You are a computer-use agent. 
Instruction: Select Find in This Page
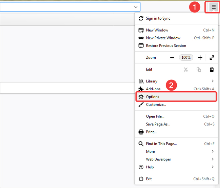(x=161, y=144)
